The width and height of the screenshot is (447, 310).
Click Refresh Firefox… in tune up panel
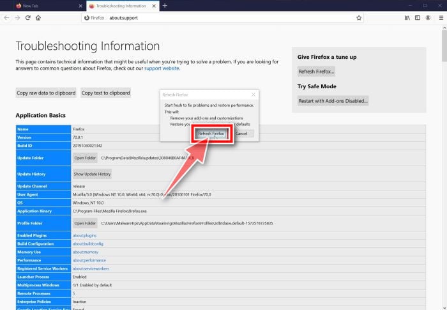[x=316, y=72]
